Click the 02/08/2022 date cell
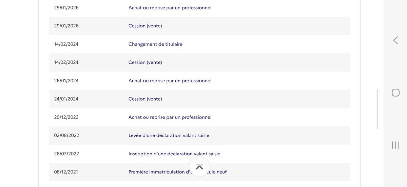Screen dimensions: 407x187 click(66, 135)
